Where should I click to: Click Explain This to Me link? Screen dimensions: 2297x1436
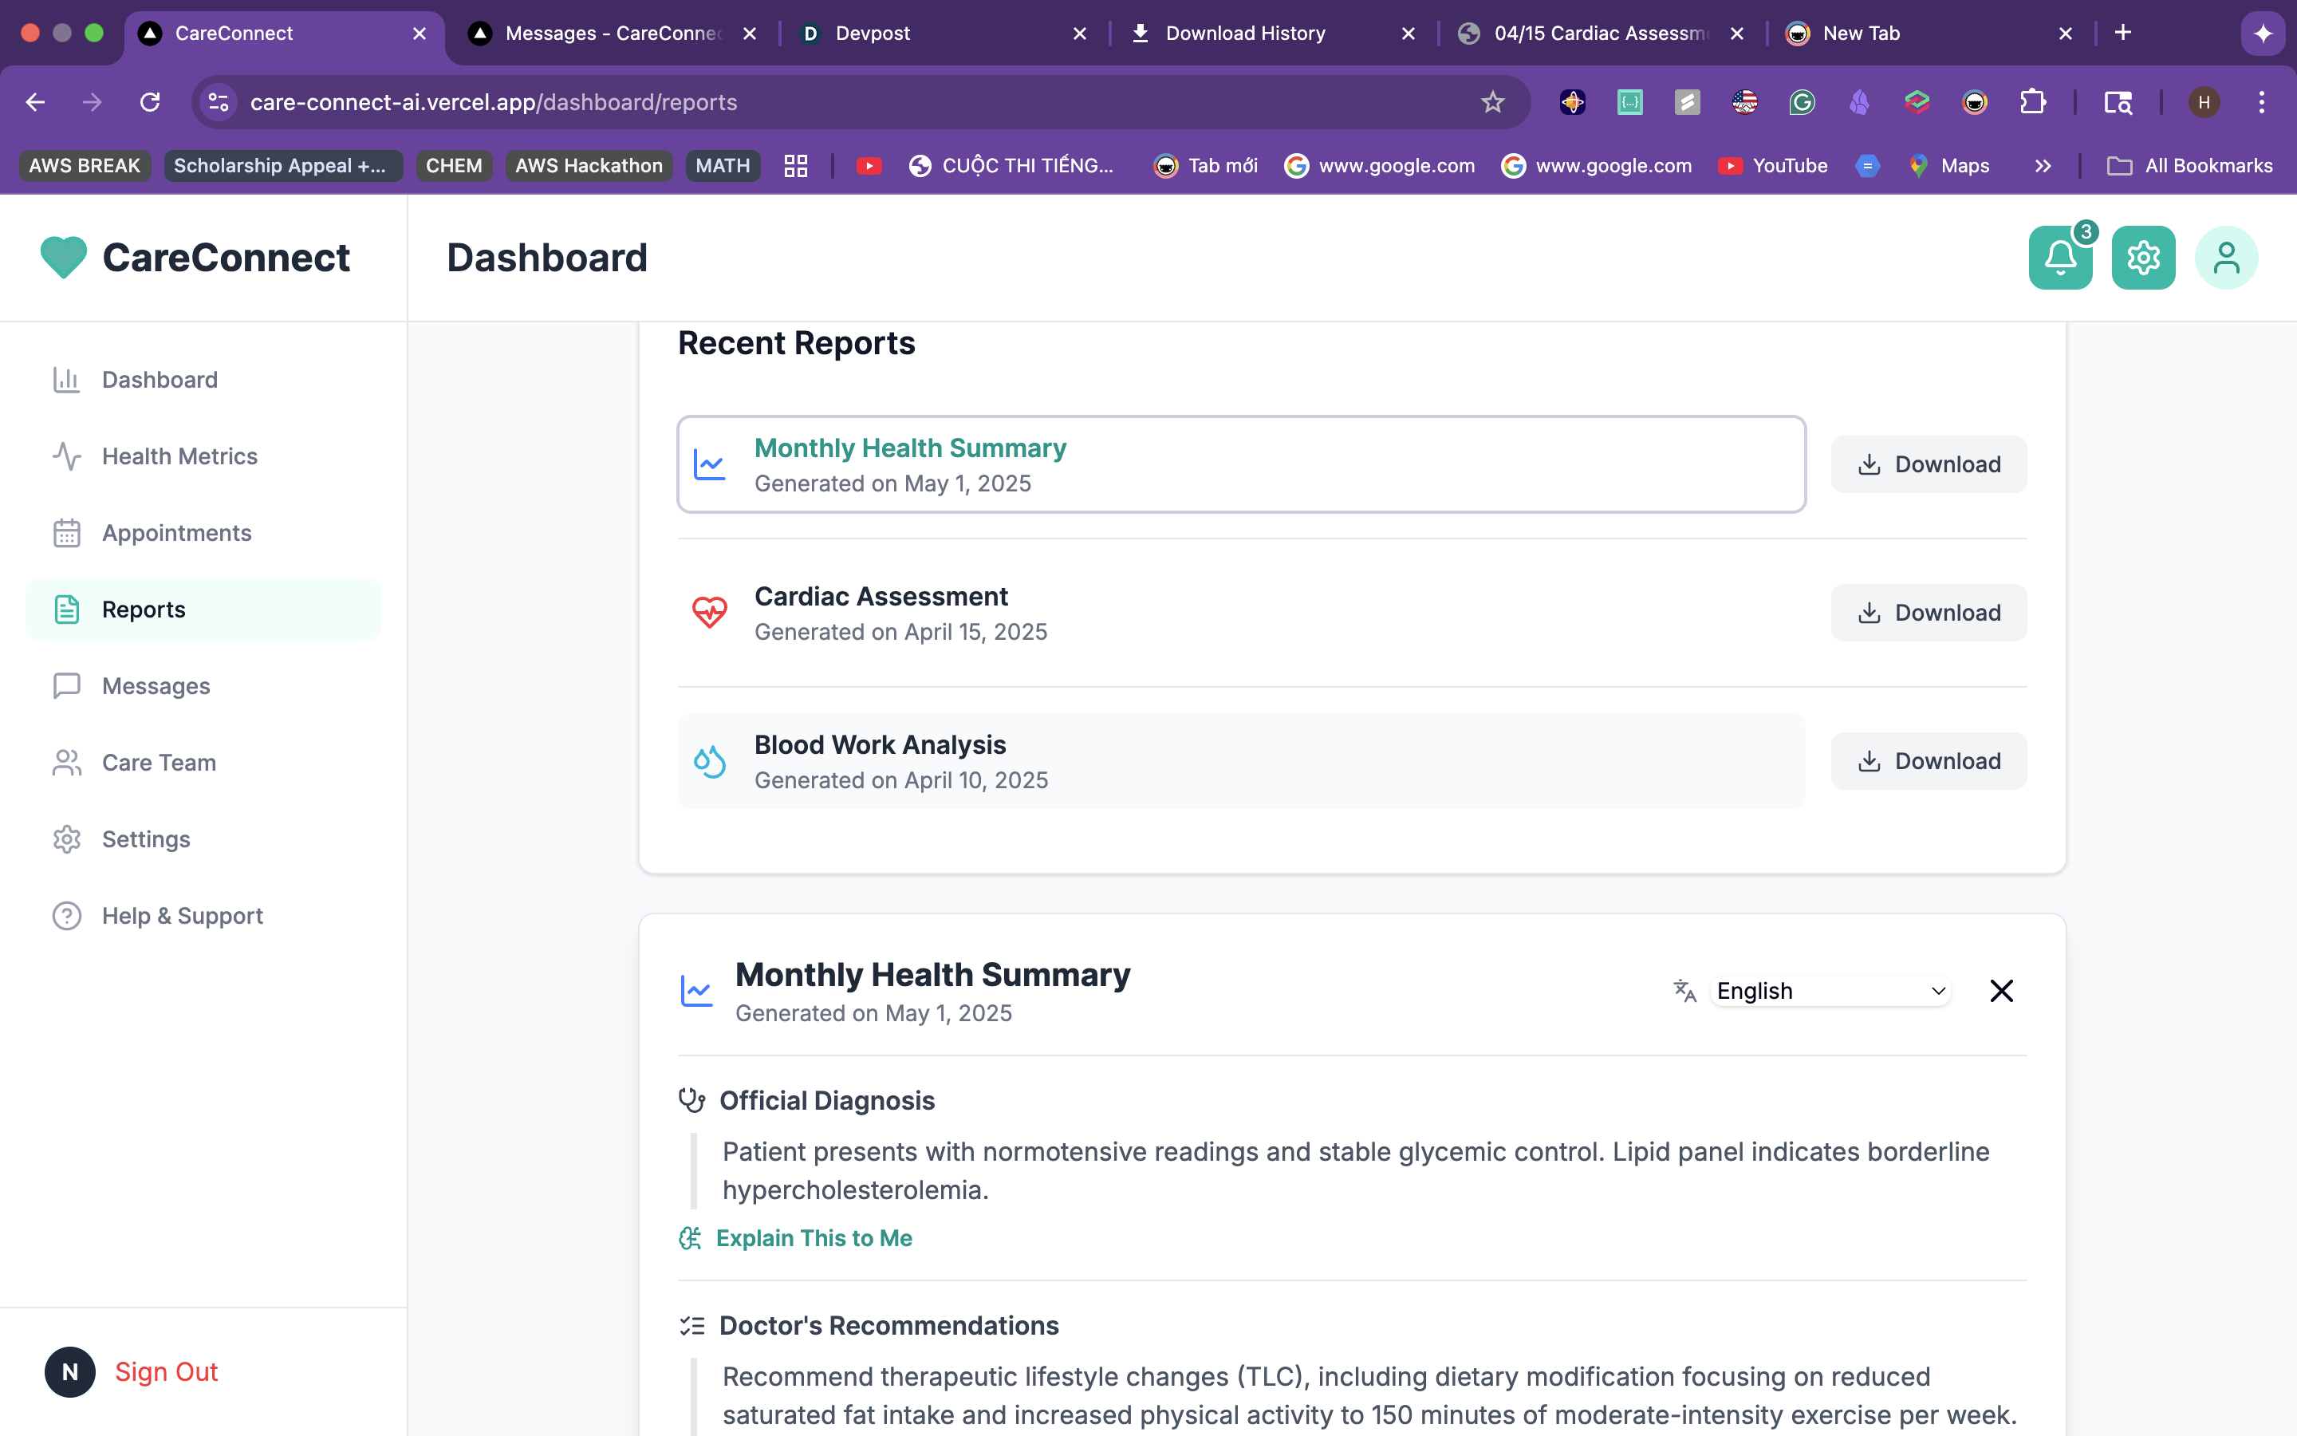pyautogui.click(x=814, y=1237)
